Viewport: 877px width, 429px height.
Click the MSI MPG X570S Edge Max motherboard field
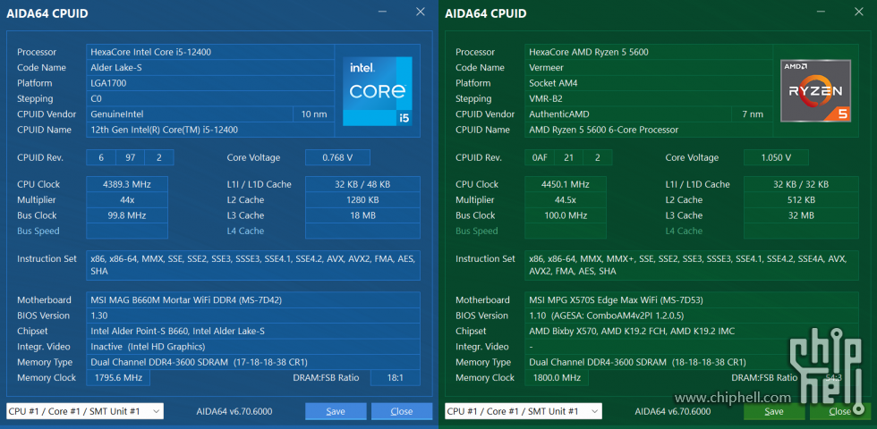point(692,300)
